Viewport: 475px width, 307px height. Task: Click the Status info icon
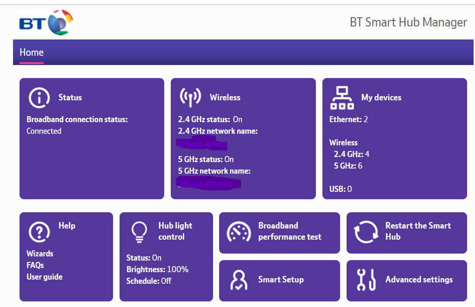tap(39, 98)
